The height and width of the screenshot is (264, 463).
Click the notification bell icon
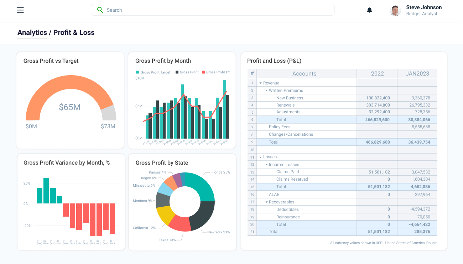[x=369, y=10]
